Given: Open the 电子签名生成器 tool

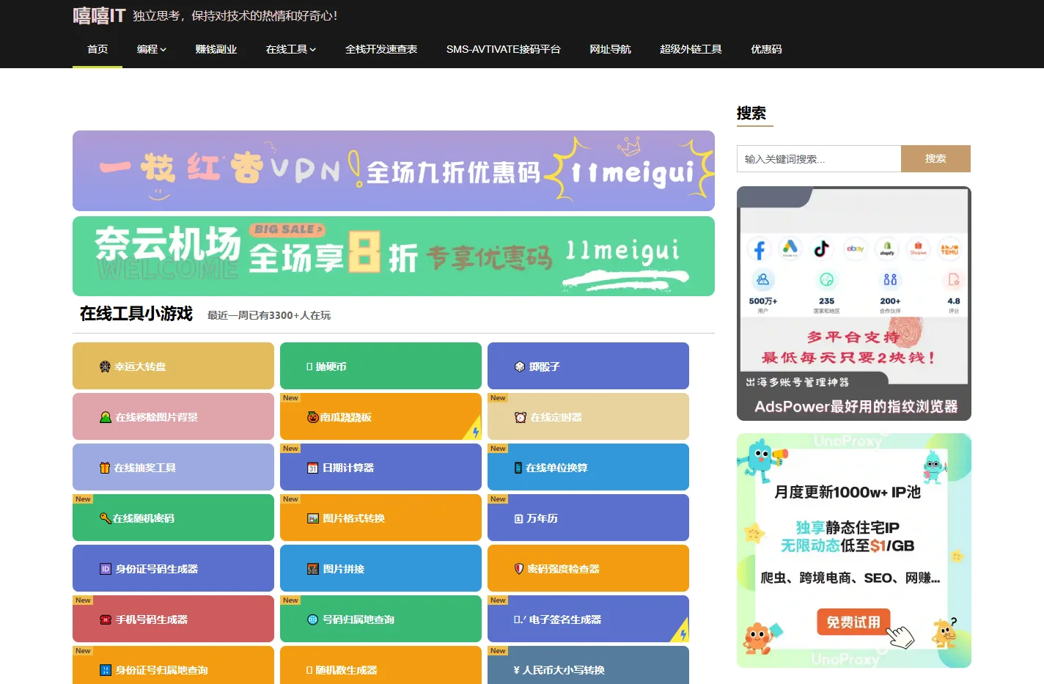Looking at the screenshot, I should click(x=588, y=619).
